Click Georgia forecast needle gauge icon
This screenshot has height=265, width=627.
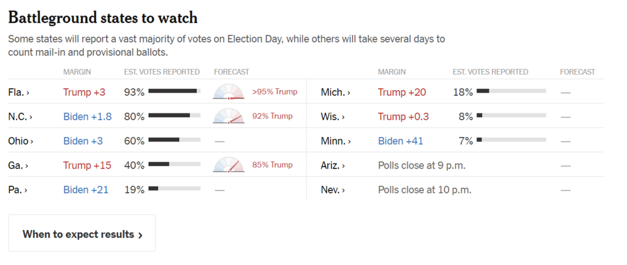228,165
